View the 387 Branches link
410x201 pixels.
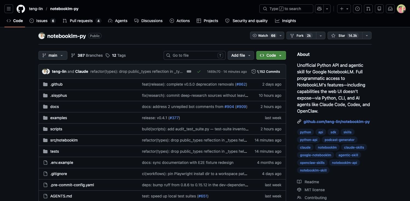(87, 55)
